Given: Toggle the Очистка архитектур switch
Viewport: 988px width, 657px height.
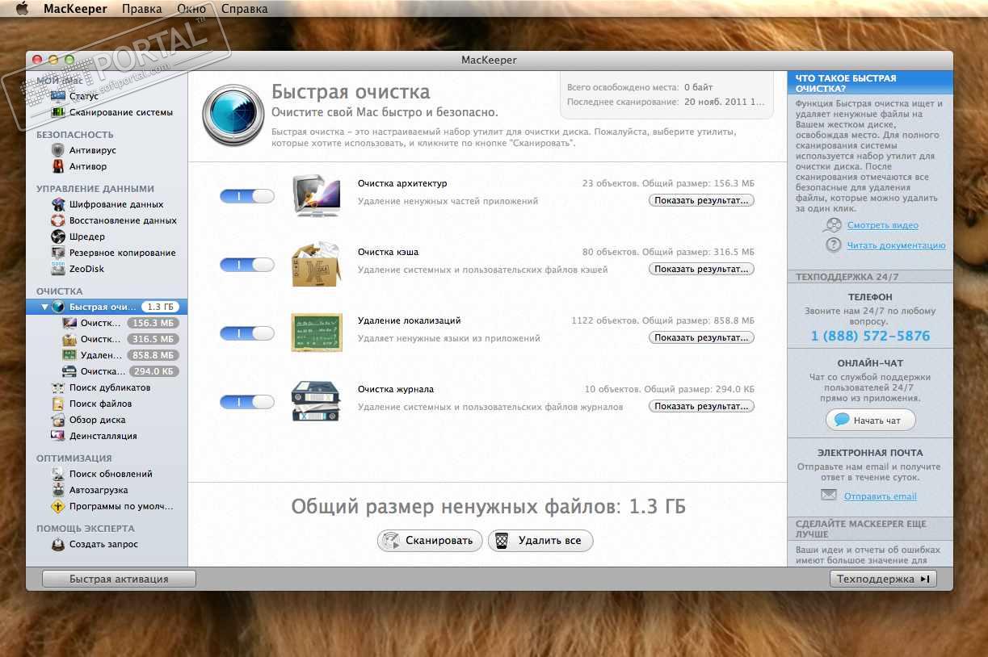Looking at the screenshot, I should [x=247, y=196].
